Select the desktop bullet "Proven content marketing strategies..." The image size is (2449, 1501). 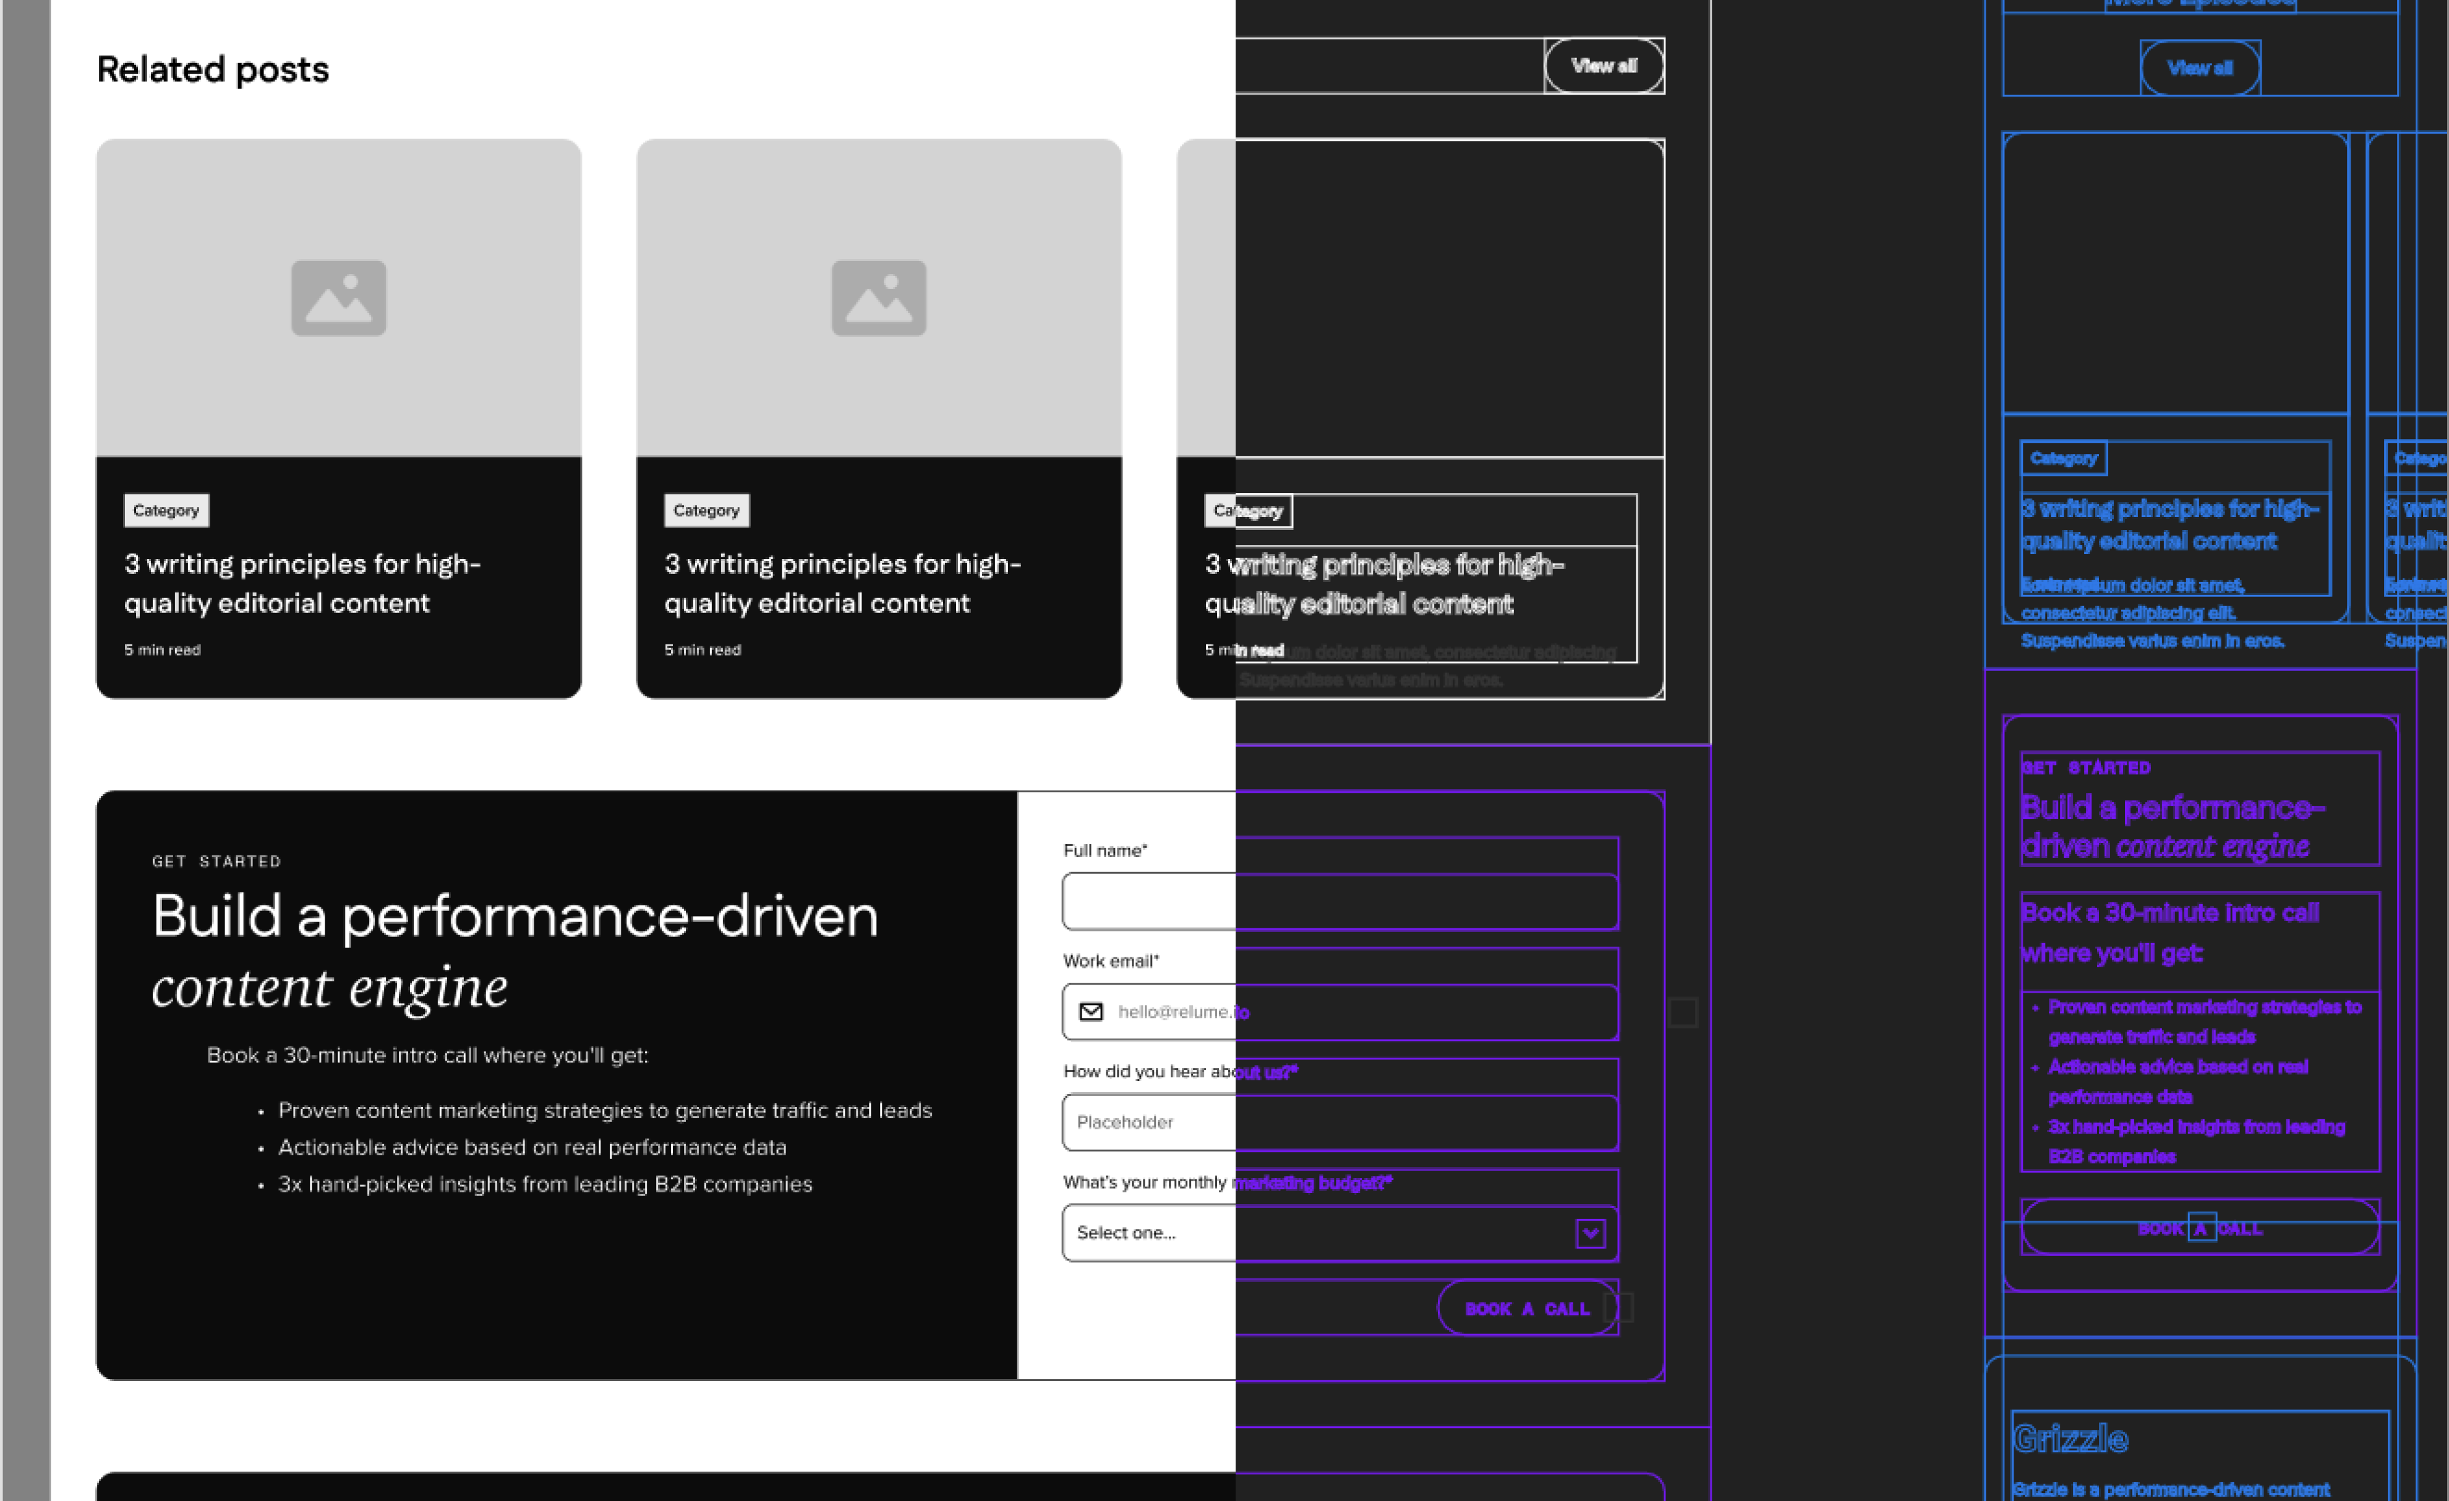point(605,1110)
